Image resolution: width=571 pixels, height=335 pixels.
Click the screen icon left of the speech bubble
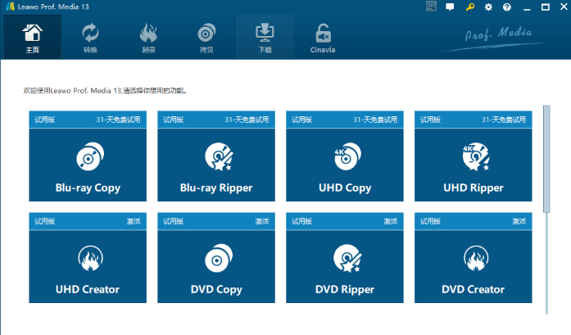click(x=431, y=7)
